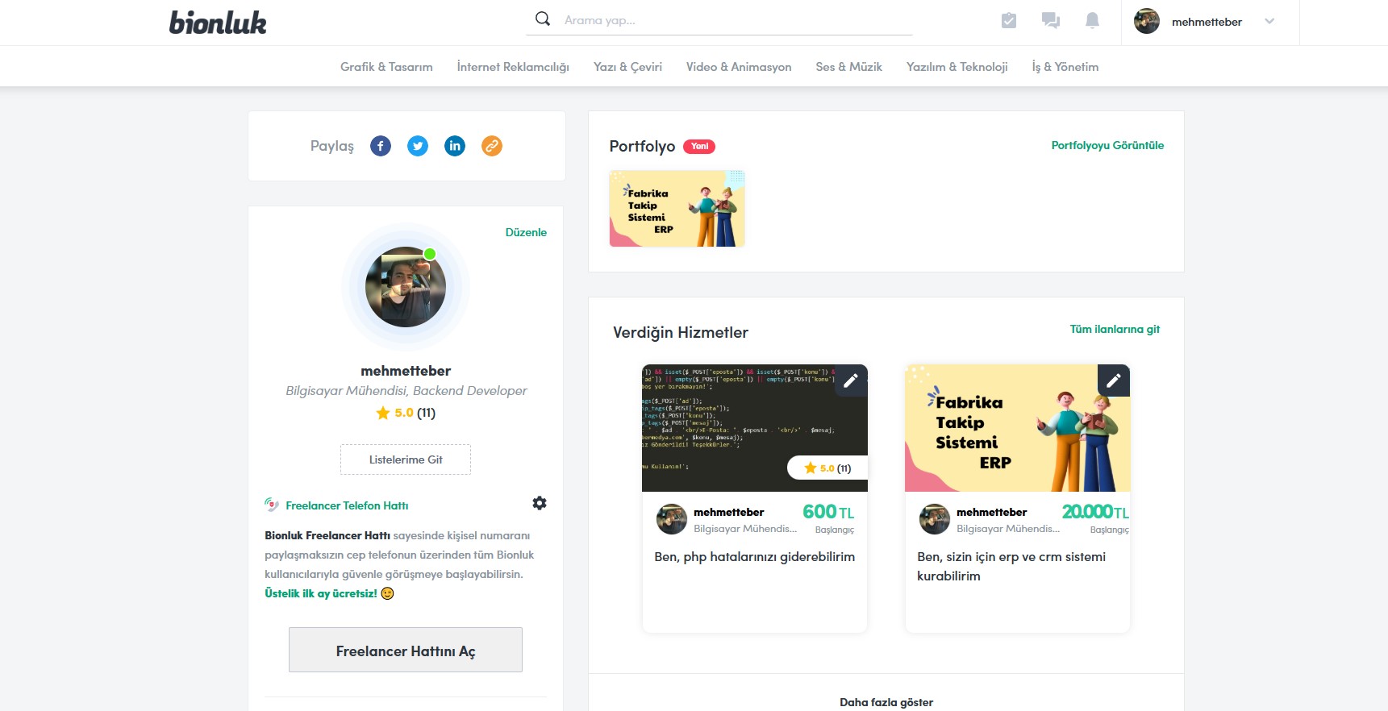
Task: Edit the PHP service listing pencil icon
Action: tap(851, 380)
